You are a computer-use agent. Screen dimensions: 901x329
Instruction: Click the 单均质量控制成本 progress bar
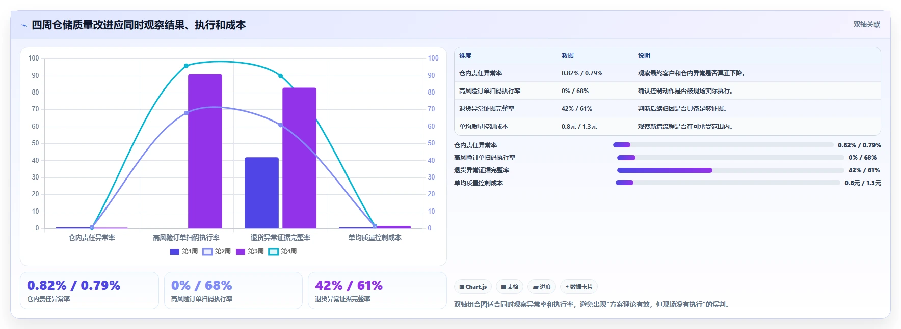click(x=728, y=183)
